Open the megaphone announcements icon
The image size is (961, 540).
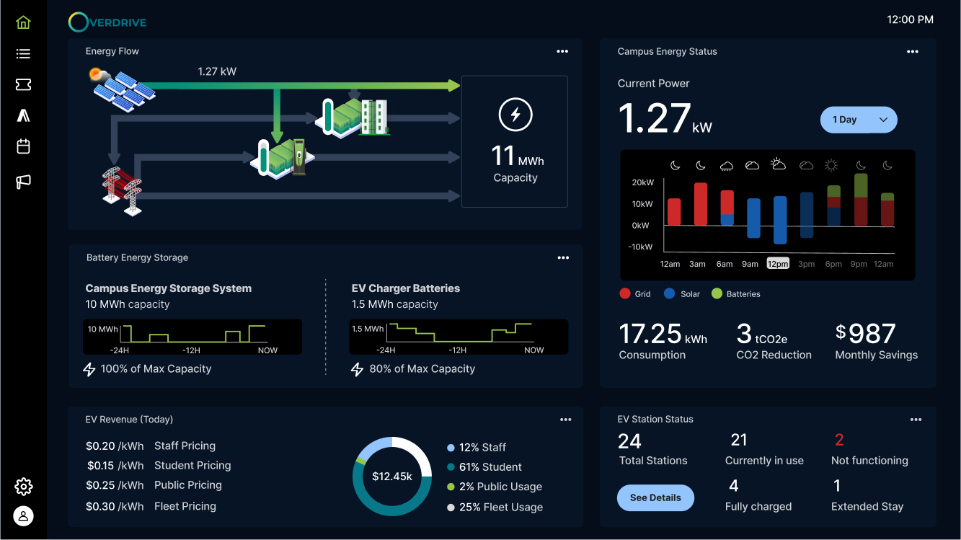pos(23,182)
